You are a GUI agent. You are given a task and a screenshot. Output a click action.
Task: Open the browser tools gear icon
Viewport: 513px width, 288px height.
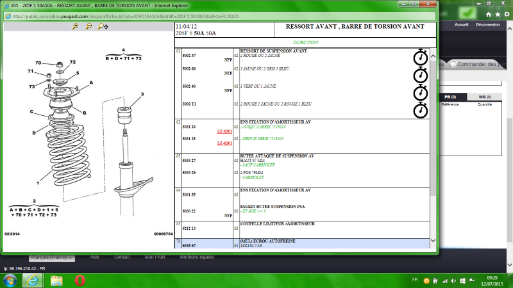(507, 13)
